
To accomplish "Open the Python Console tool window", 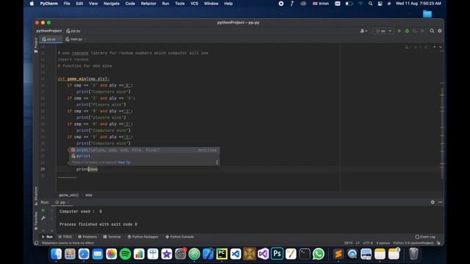I will point(180,237).
